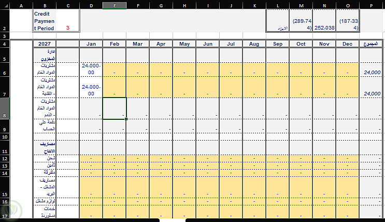Select column C header
385x222 pixels.
68,5
